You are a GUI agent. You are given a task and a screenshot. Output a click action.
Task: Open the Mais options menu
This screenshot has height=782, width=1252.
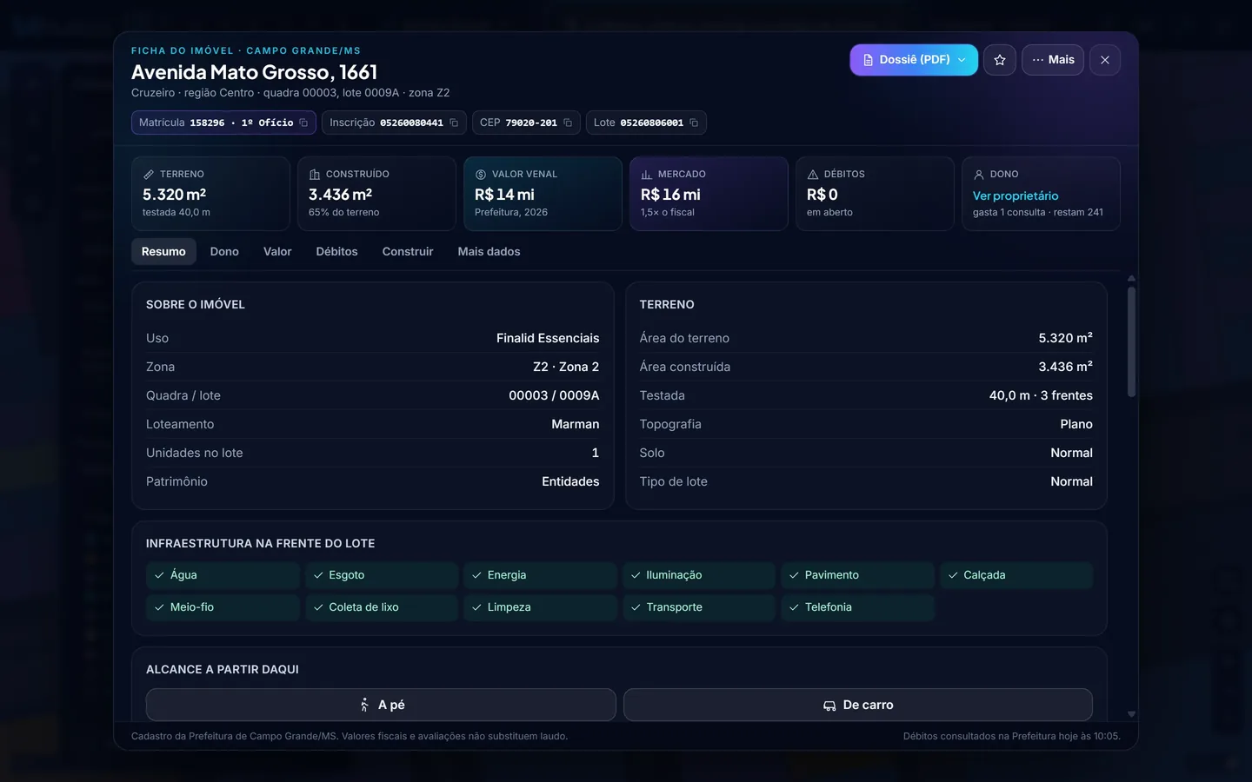tap(1053, 60)
